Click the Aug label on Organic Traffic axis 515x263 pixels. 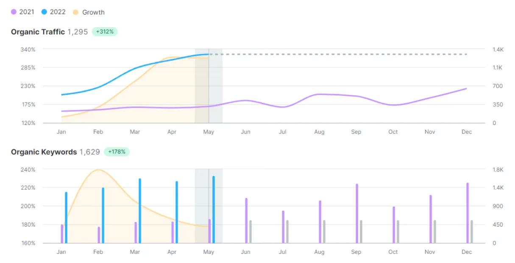(x=319, y=132)
